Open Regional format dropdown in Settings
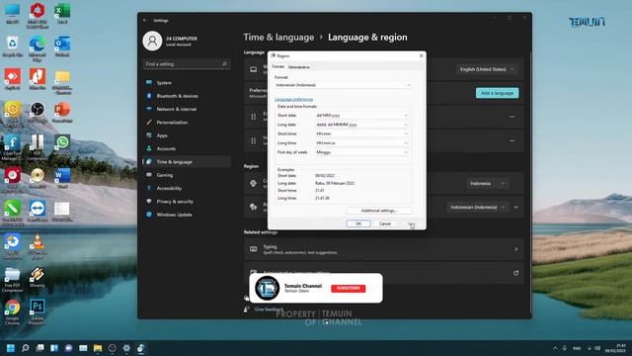This screenshot has width=632, height=356. pyautogui.click(x=478, y=207)
